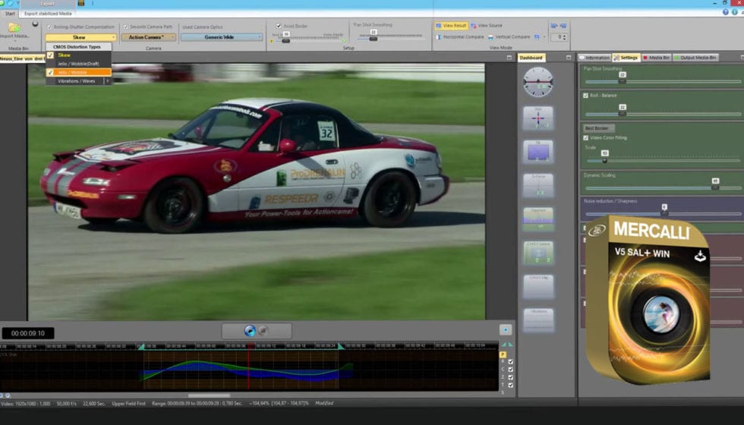This screenshot has width=744, height=425.
Task: Click the Vibration dashboard widget
Action: (538, 320)
